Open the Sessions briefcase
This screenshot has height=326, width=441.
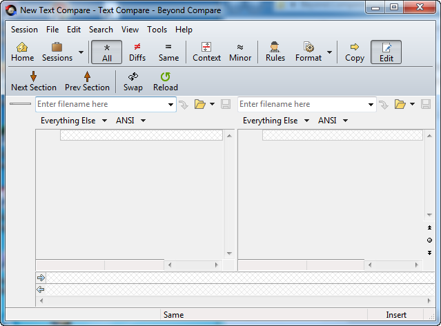coord(57,52)
